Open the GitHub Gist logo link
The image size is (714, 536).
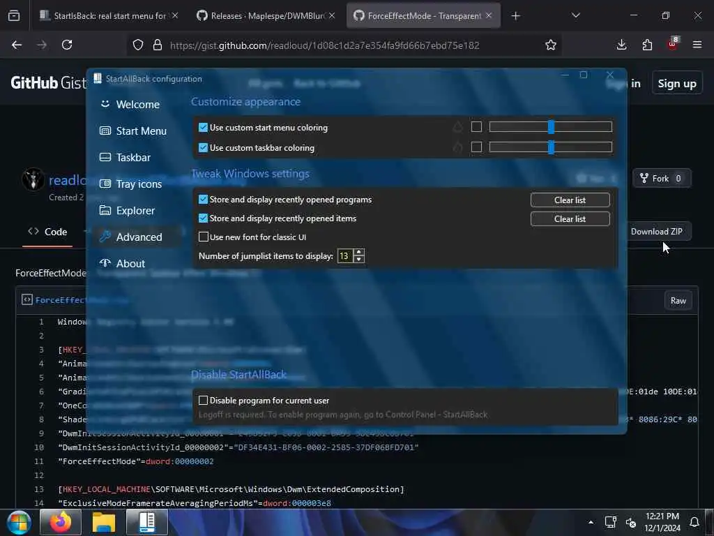[x=48, y=82]
